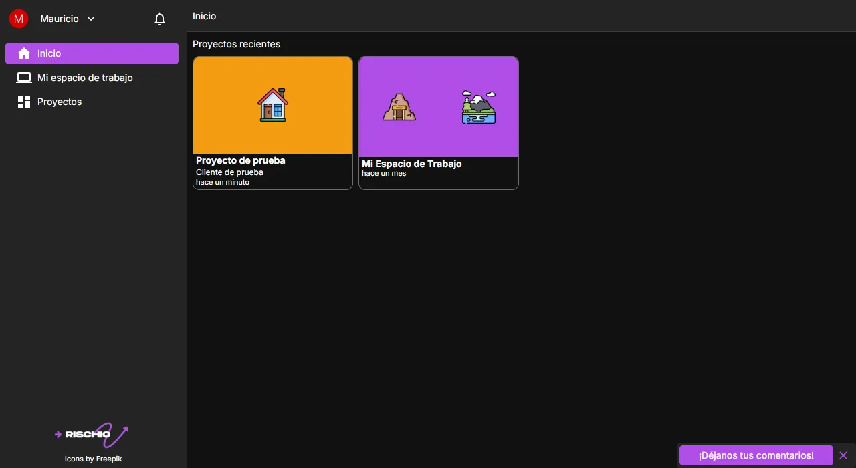Go to Mi espacio de trabajo in the sidebar
856x468 pixels.
(x=85, y=78)
